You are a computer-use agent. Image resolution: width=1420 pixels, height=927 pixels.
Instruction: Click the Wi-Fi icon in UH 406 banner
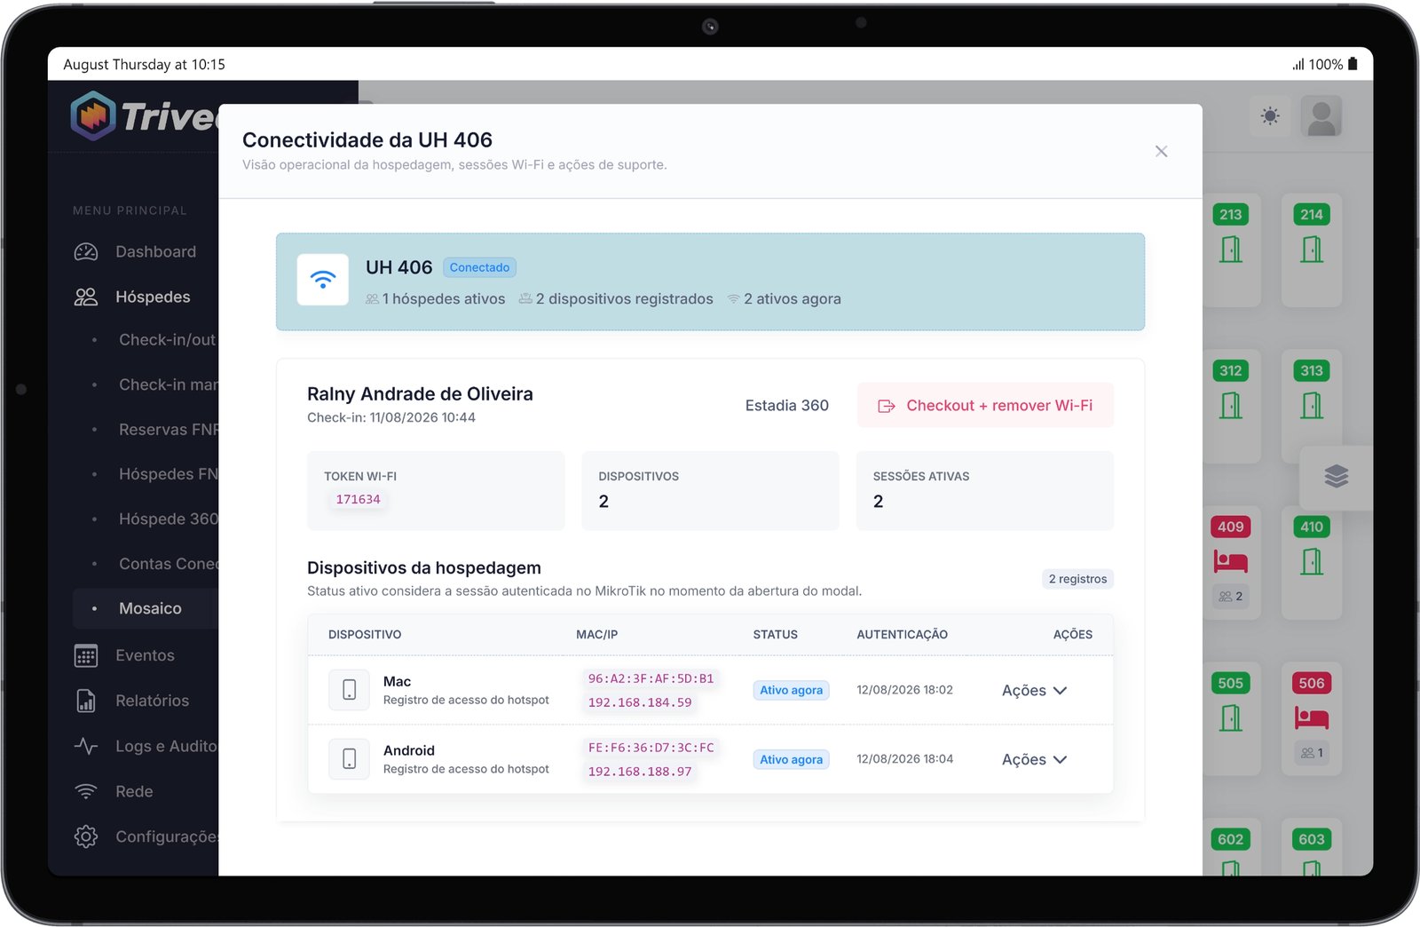pos(323,280)
